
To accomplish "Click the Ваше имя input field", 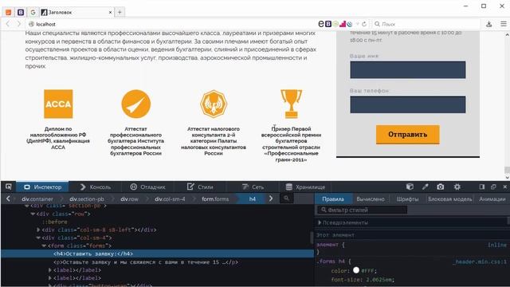I will [x=407, y=69].
